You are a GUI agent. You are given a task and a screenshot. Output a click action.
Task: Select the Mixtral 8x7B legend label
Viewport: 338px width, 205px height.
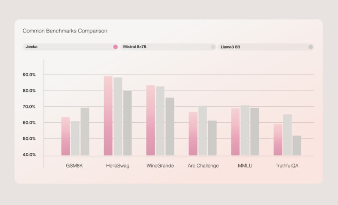point(134,47)
